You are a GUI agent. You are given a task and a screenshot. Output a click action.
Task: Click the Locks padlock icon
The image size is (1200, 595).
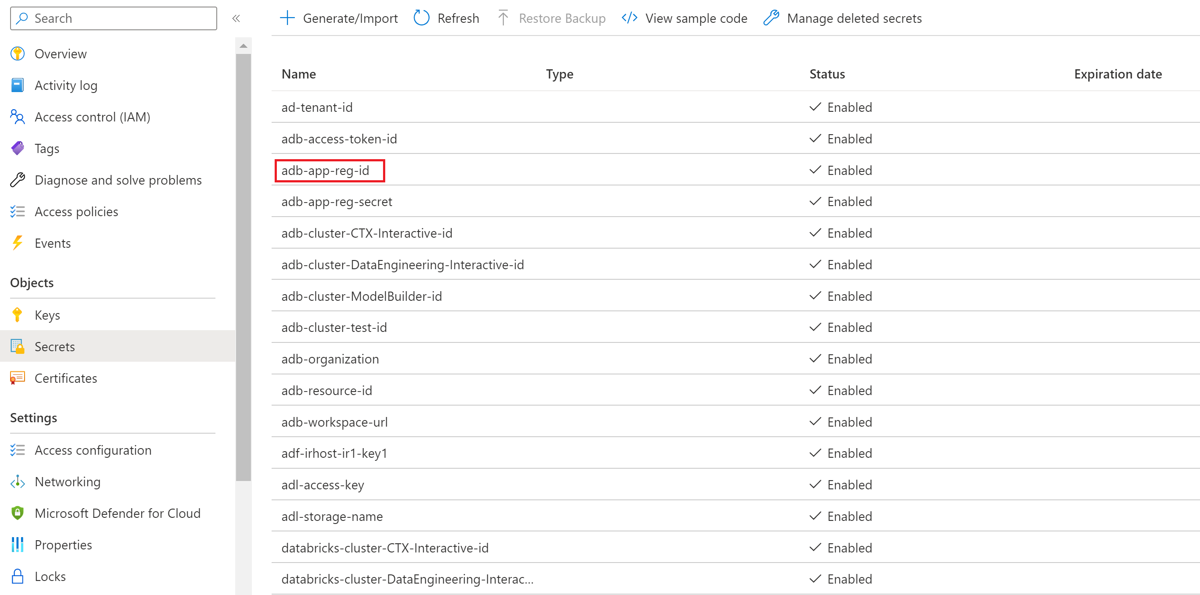coord(18,577)
